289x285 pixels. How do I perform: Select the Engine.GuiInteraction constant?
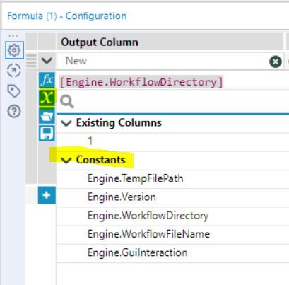(x=172, y=254)
